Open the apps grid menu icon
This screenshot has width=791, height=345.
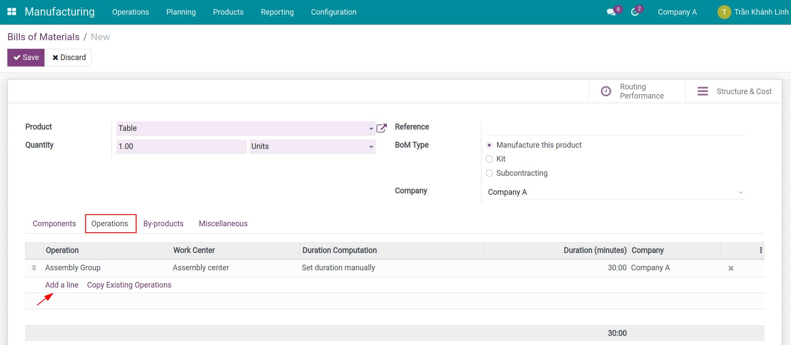pos(12,12)
